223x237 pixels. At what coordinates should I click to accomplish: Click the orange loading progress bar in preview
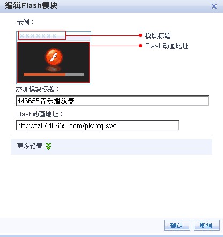point(44,75)
